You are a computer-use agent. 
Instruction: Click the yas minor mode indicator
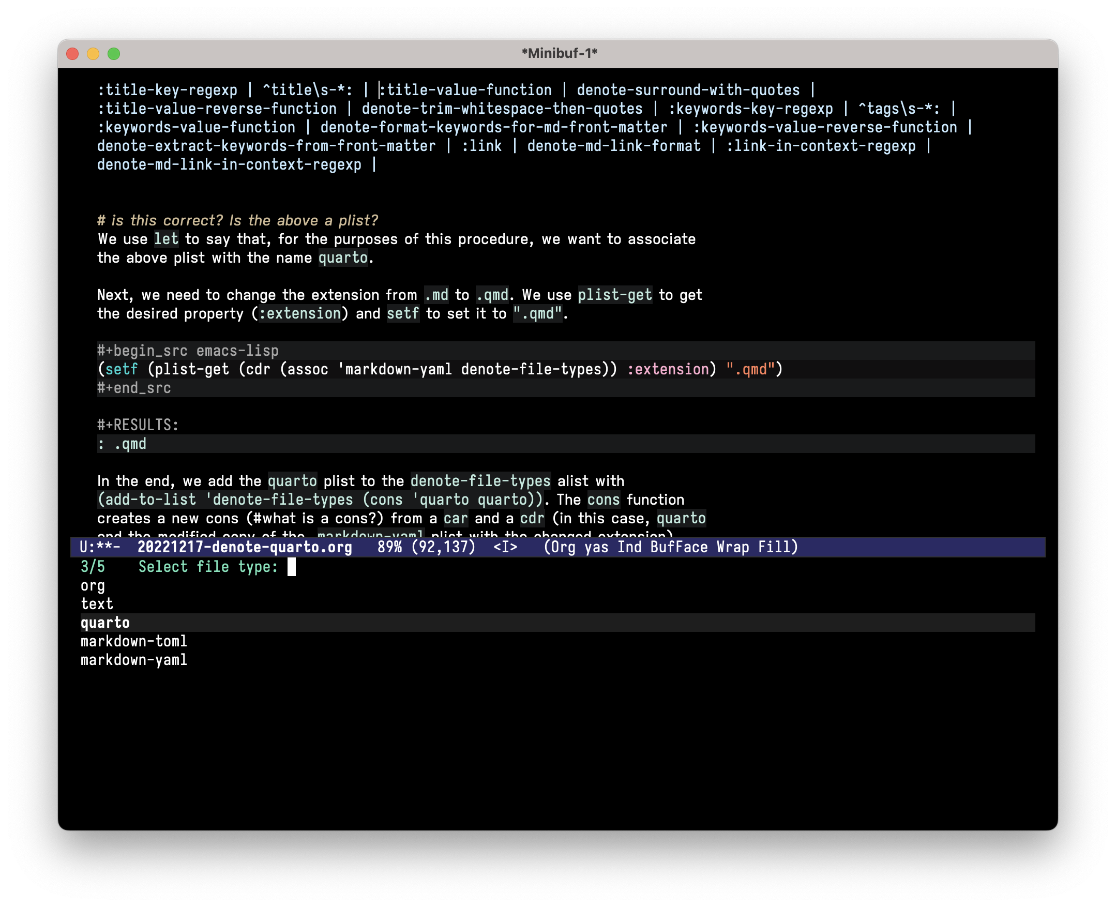[x=596, y=547]
